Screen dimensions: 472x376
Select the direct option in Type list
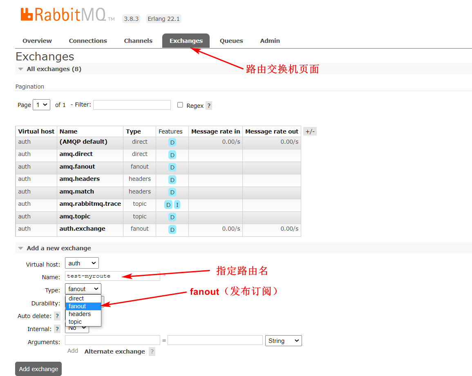(x=83, y=298)
